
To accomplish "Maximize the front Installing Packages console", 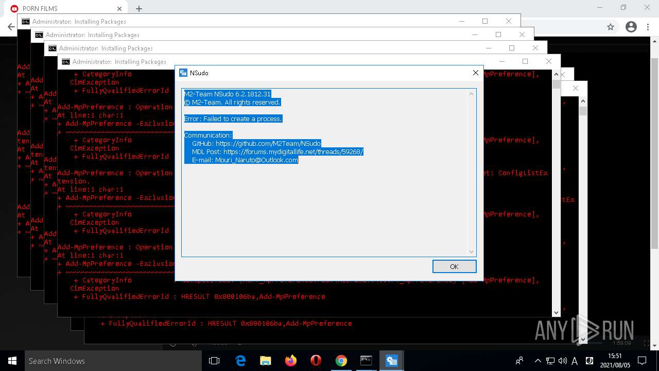I will click(525, 61).
